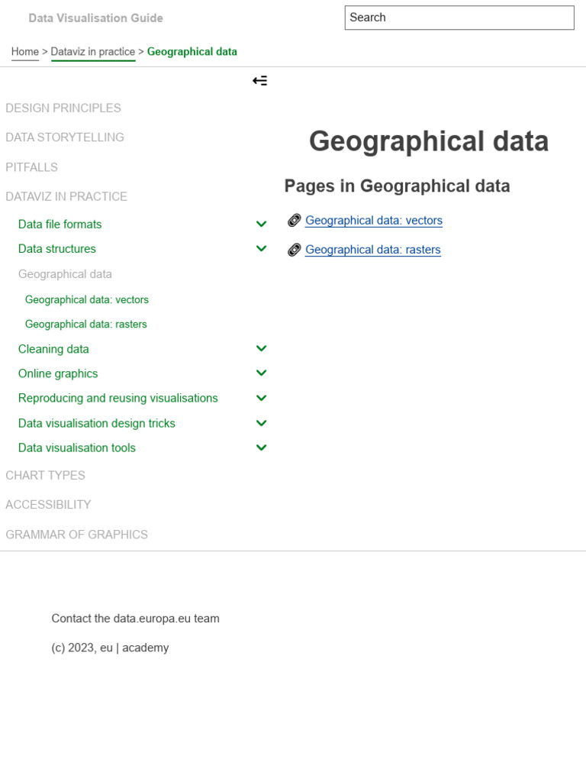586x782 pixels.
Task: Expand the Data visualisation tools chevron
Action: [x=261, y=448]
